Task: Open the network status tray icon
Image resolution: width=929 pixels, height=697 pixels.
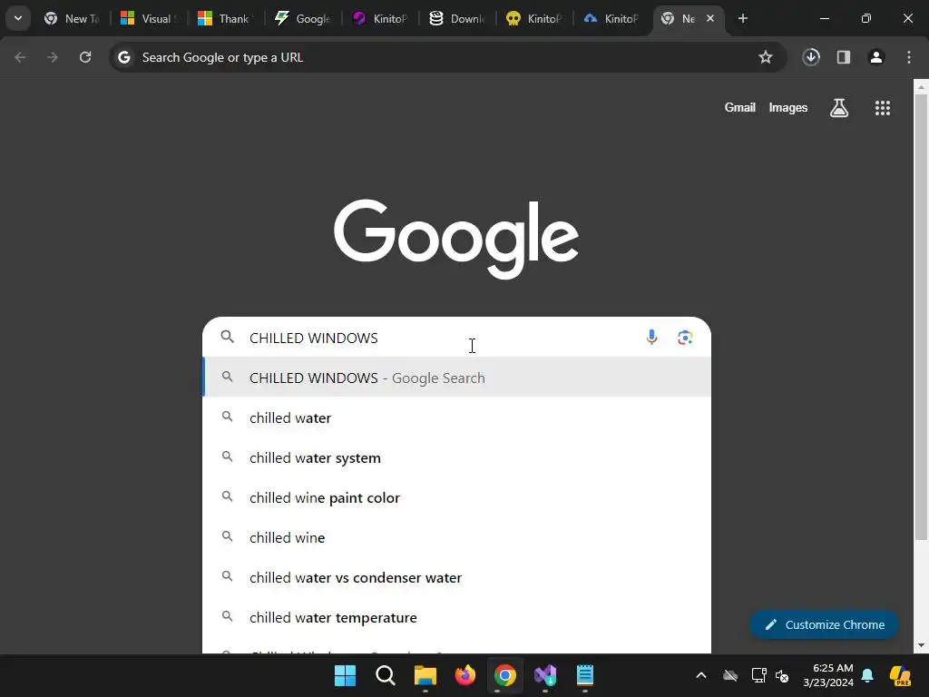Action: pos(758,675)
